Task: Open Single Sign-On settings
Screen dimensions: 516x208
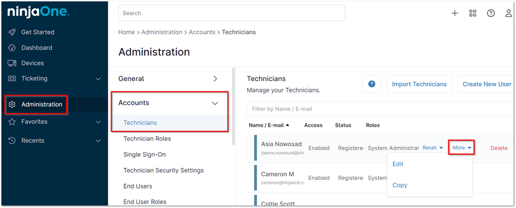Action: tap(144, 154)
